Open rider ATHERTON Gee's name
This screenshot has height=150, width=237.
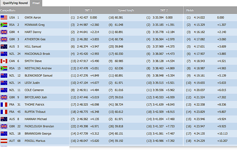click(35, 39)
